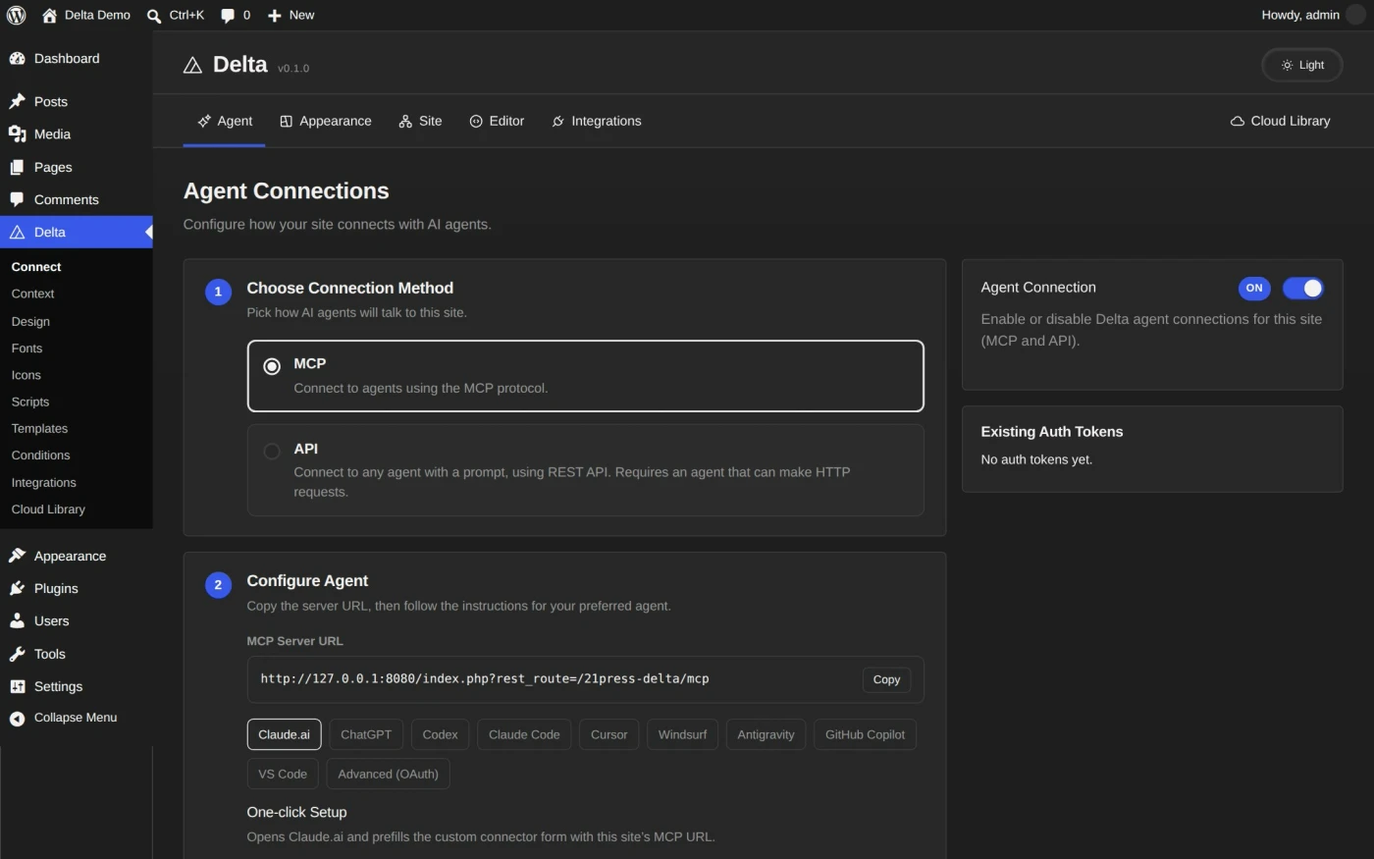The image size is (1374, 859).
Task: Select the ChatGPT agent button
Action: pos(366,734)
